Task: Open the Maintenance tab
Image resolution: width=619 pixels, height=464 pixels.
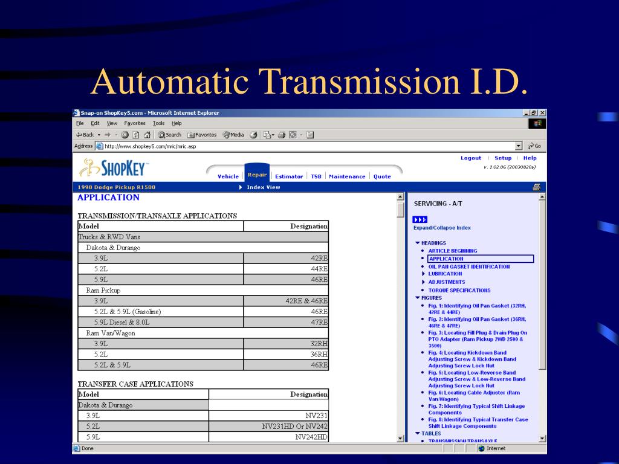Action: (x=347, y=176)
